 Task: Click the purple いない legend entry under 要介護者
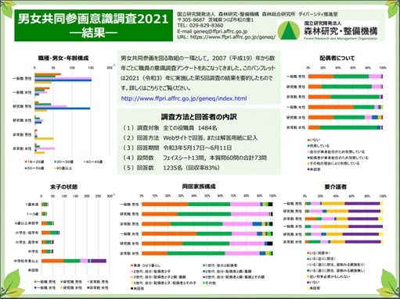pos(314,283)
